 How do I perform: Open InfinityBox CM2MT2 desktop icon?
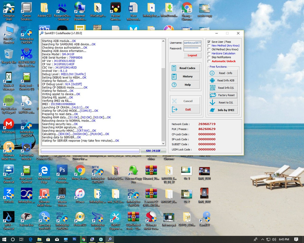coord(98,174)
